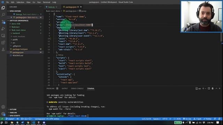
Task: Add a new terminal with plus
Action: tap(203, 89)
